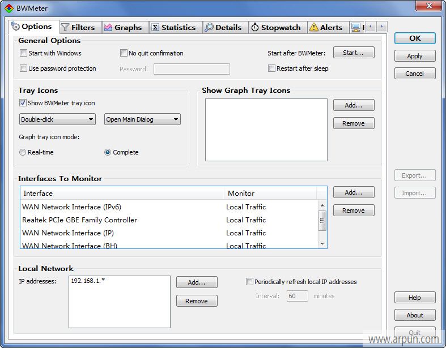Click the funnel icon on Filters tab
Image resolution: width=446 pixels, height=348 pixels.
point(65,27)
